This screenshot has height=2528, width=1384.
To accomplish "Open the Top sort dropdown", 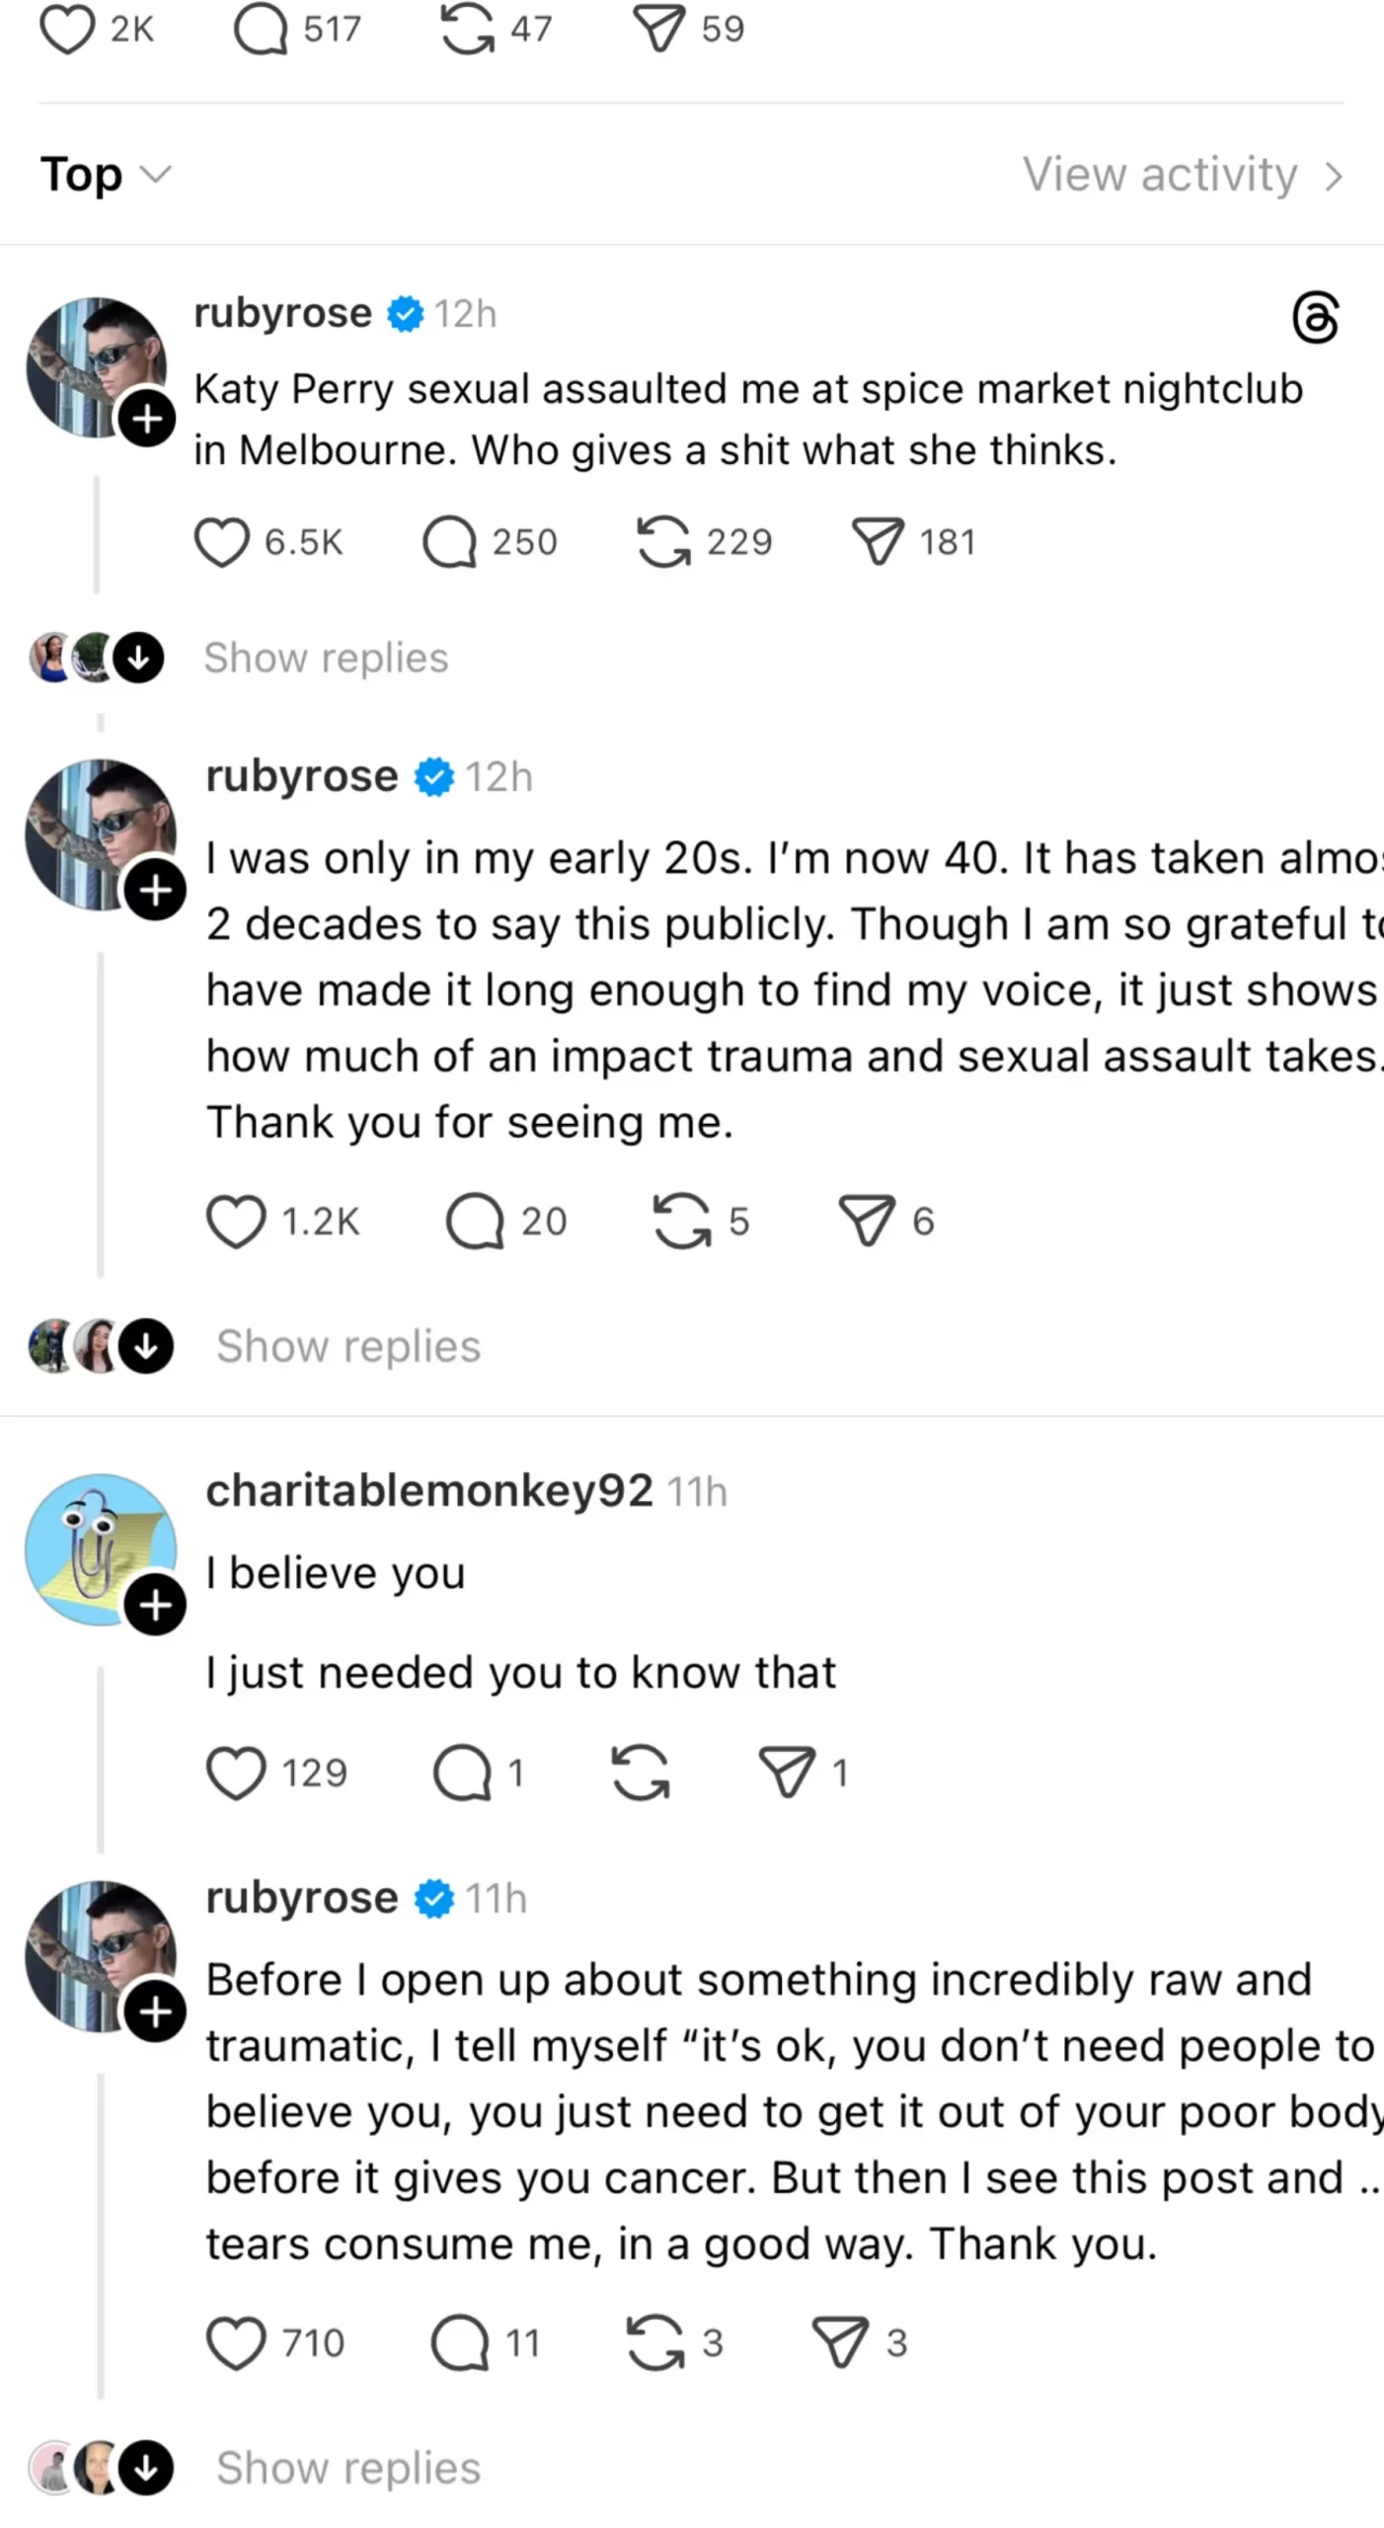I will (106, 175).
